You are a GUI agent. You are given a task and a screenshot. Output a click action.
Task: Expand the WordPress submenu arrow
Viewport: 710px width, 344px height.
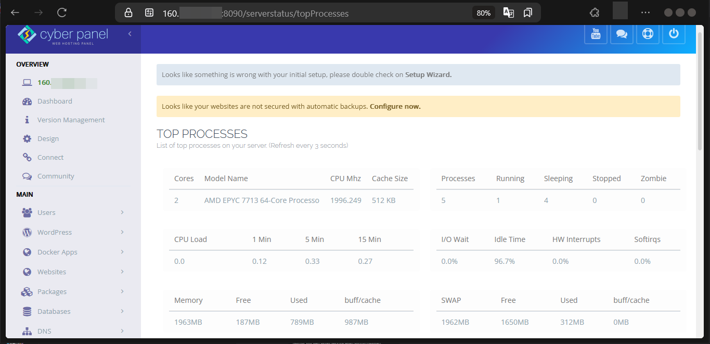coord(122,232)
